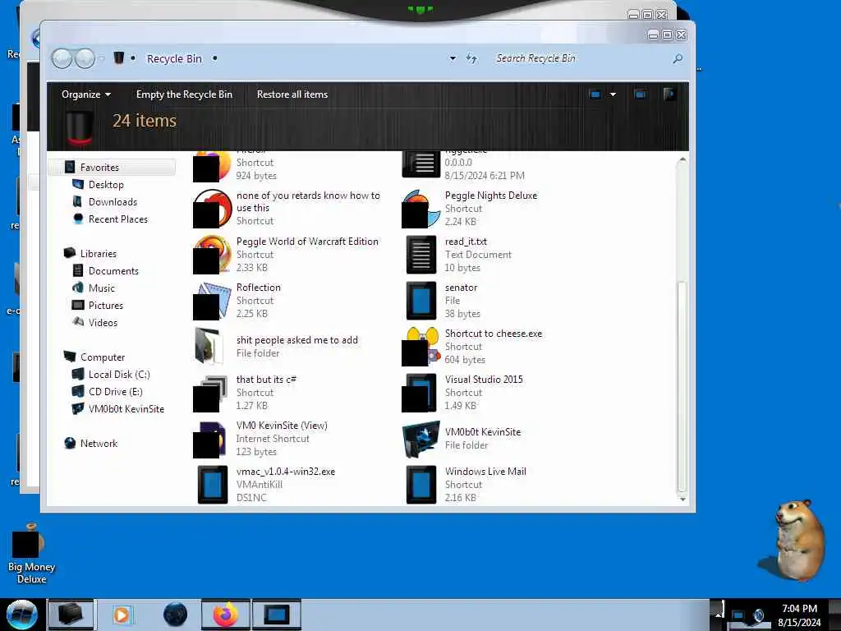Click the file list vertical scrollbar thumb
Image resolution: width=841 pixels, height=631 pixels.
pos(682,386)
